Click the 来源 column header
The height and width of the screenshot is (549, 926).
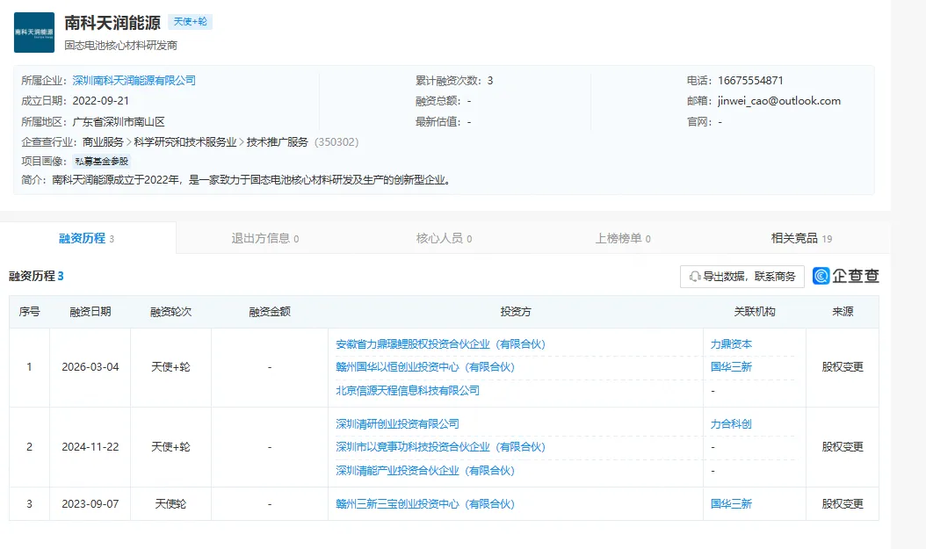pos(843,312)
